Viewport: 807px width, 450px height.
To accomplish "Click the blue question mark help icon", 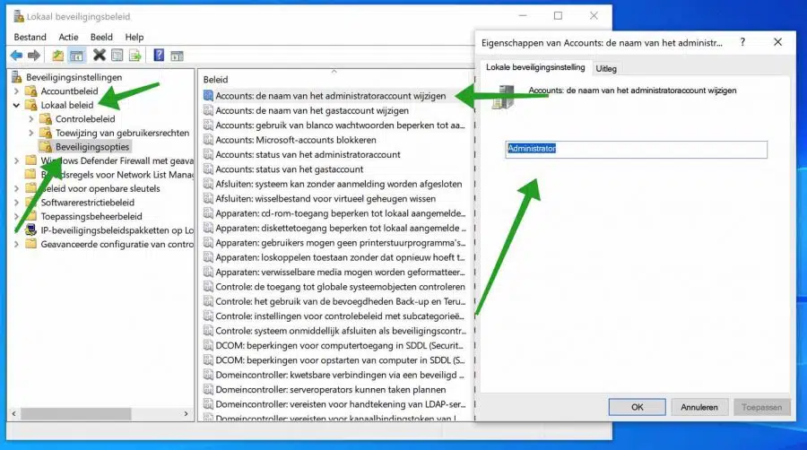I will click(159, 55).
